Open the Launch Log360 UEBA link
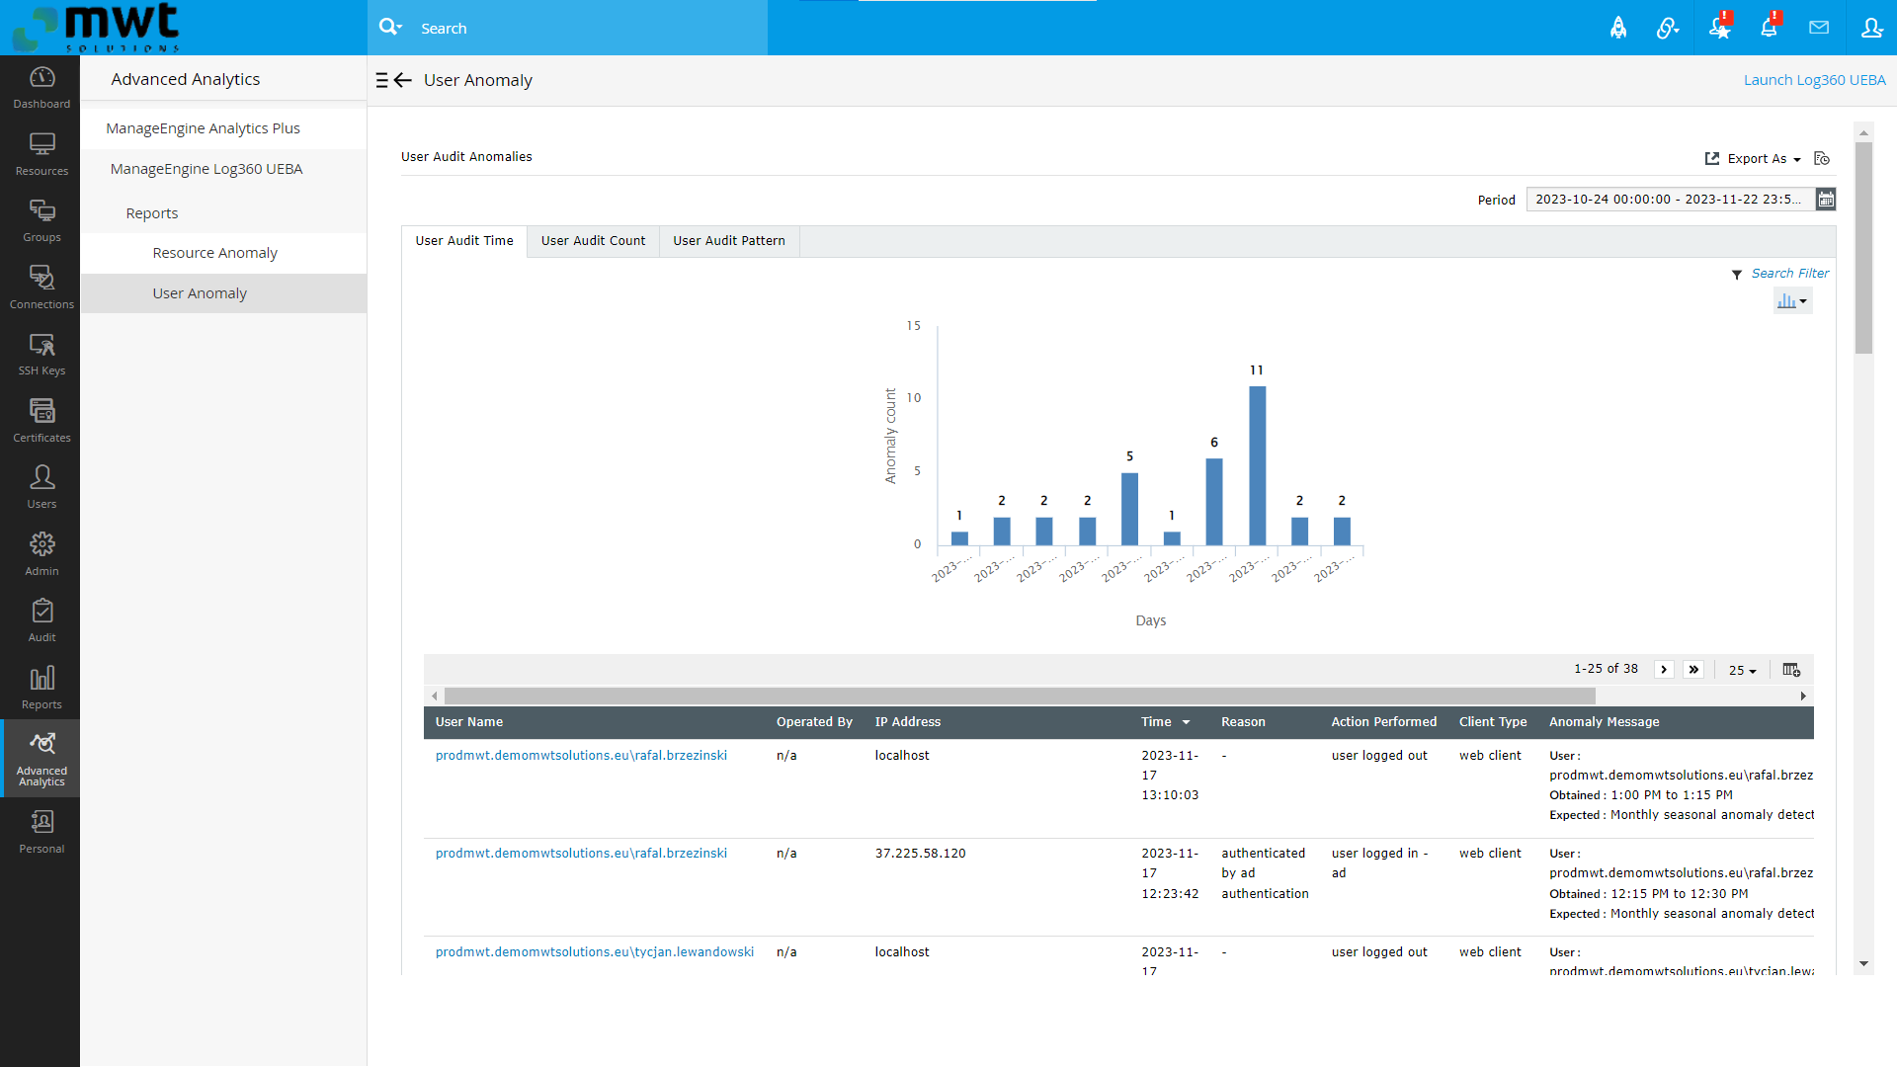 [x=1814, y=79]
